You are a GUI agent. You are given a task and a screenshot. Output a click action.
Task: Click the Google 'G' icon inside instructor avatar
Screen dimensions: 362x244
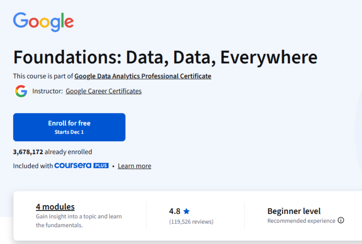click(21, 91)
